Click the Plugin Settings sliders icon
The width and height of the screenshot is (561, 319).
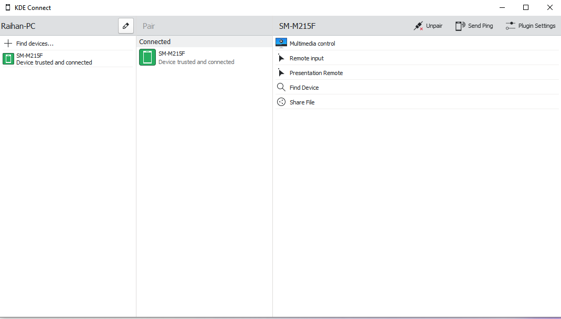[x=511, y=26]
